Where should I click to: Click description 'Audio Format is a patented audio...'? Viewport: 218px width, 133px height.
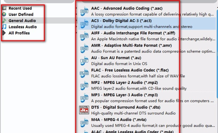click(153, 51)
